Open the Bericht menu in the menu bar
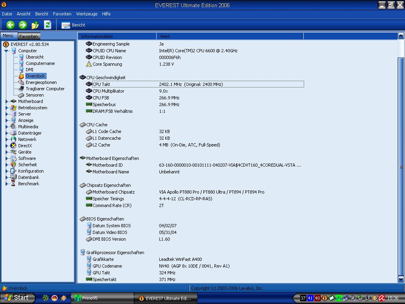 coord(42,14)
